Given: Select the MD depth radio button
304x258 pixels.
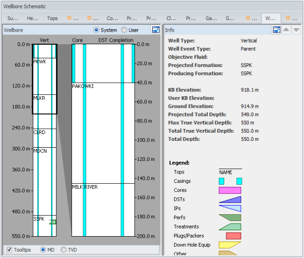Looking at the screenshot, I should click(x=43, y=250).
